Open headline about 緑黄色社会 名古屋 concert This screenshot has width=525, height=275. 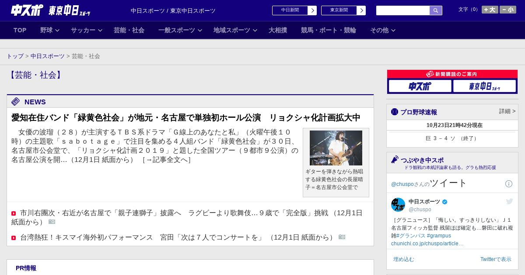pyautogui.click(x=186, y=117)
